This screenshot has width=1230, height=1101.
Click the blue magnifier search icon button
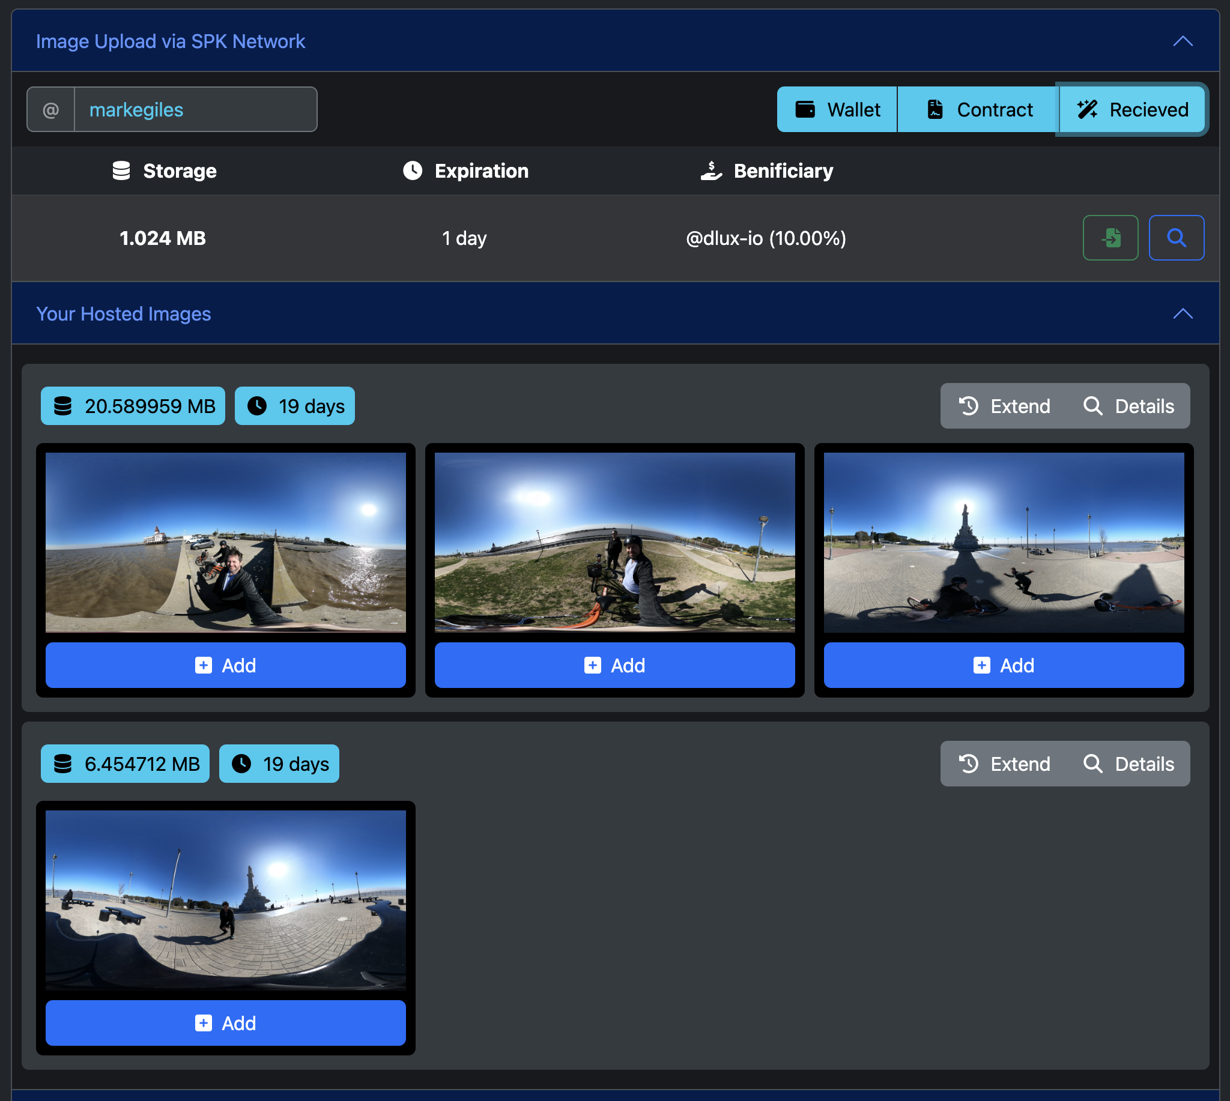point(1176,238)
